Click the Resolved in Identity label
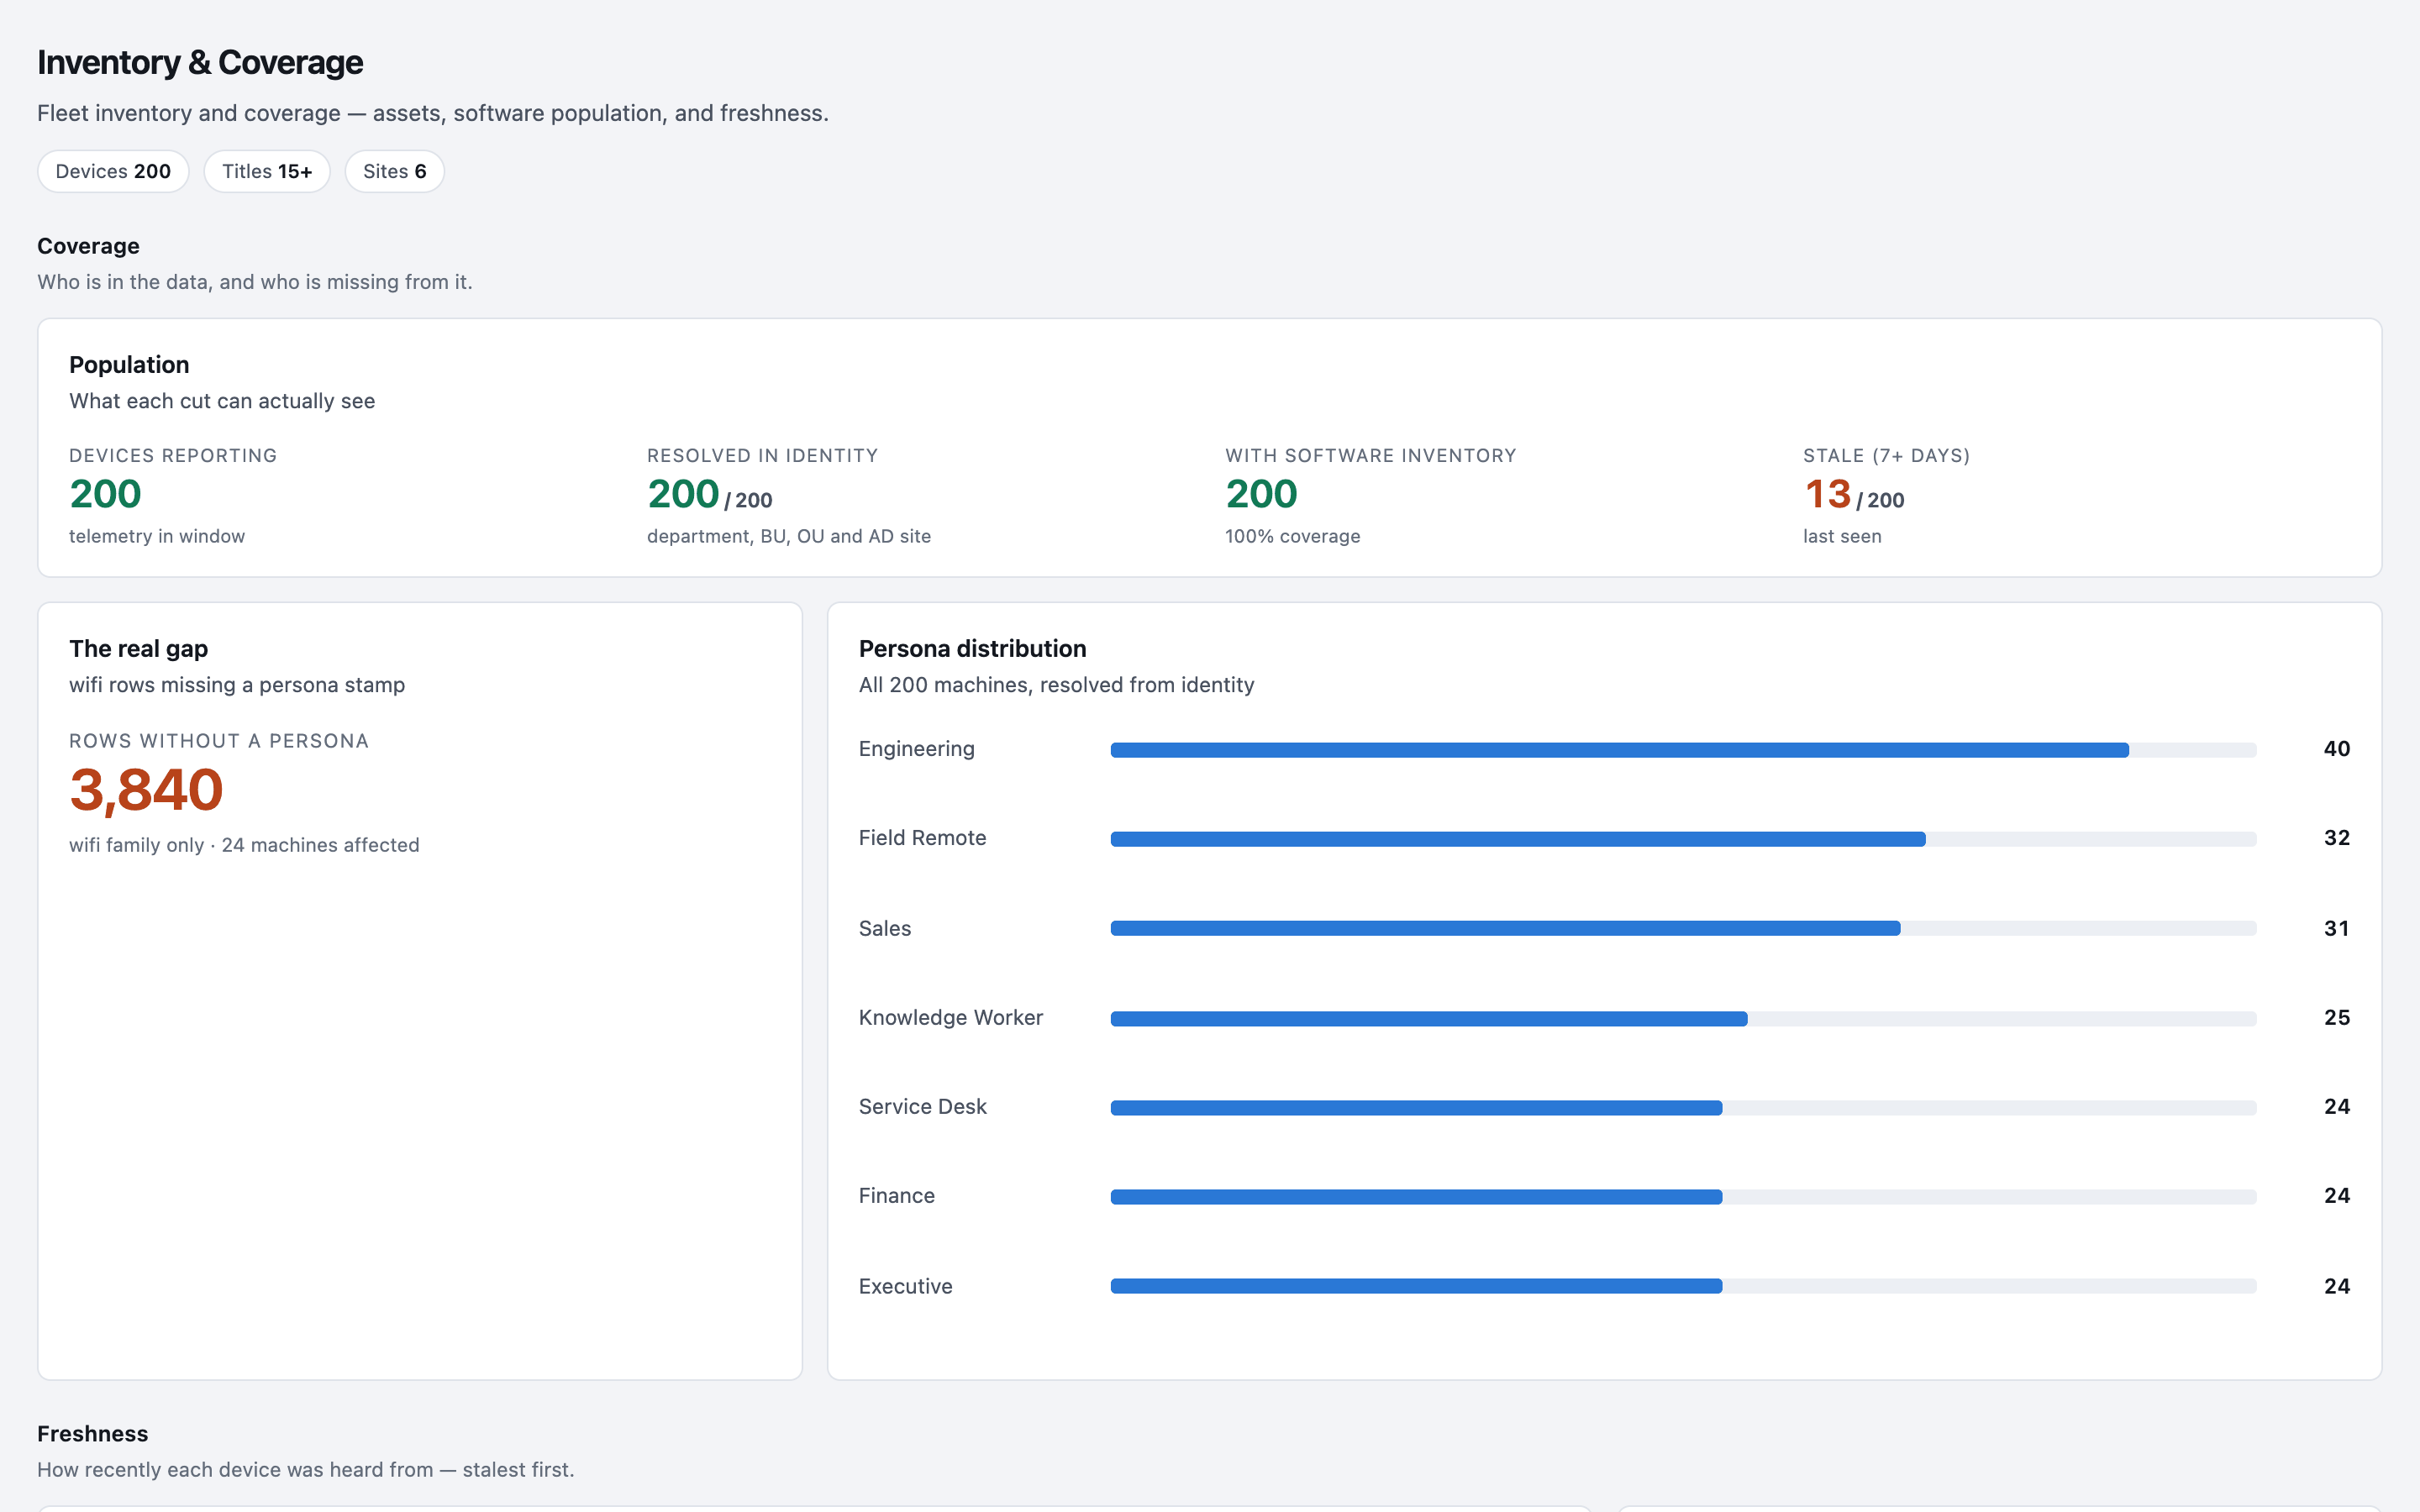 pos(762,456)
